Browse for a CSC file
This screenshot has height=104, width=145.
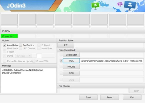[71, 73]
